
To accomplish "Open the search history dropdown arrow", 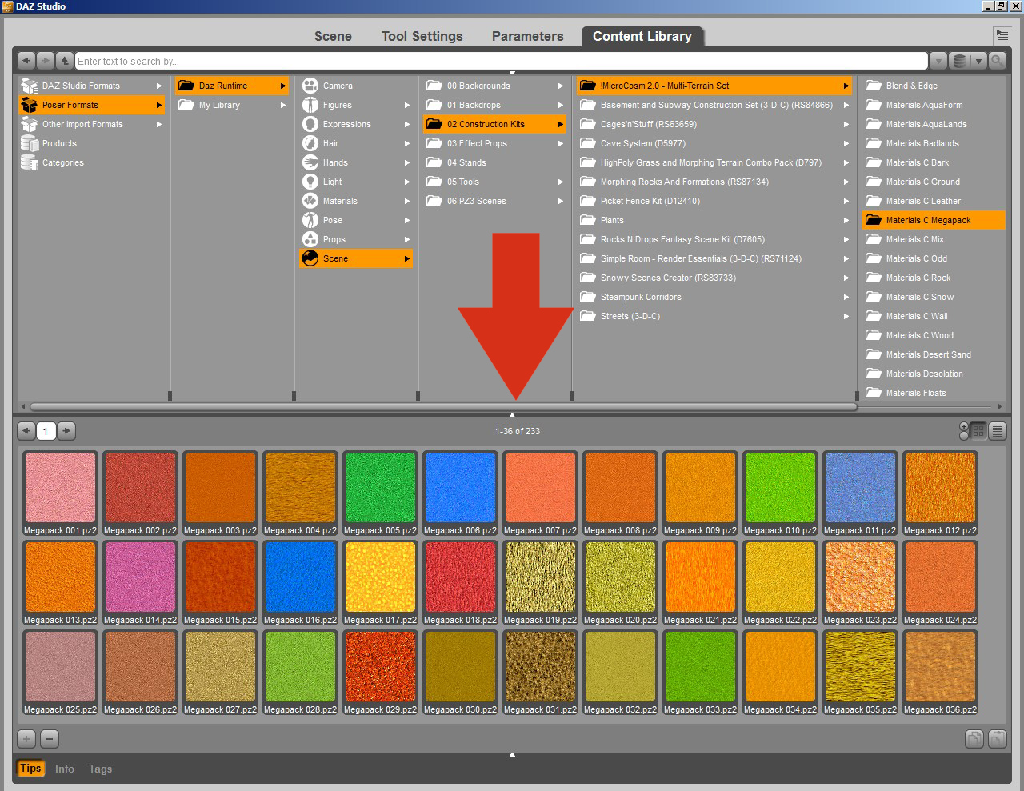I will tap(938, 60).
